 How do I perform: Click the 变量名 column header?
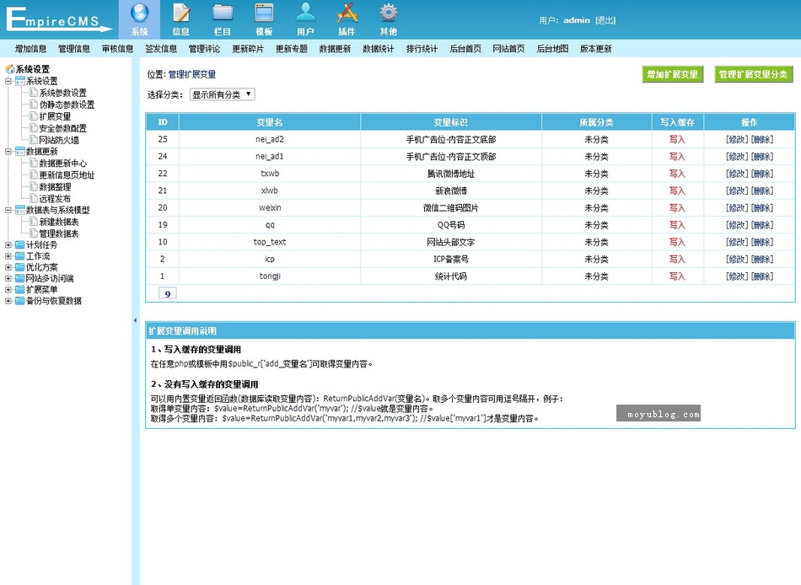[270, 122]
